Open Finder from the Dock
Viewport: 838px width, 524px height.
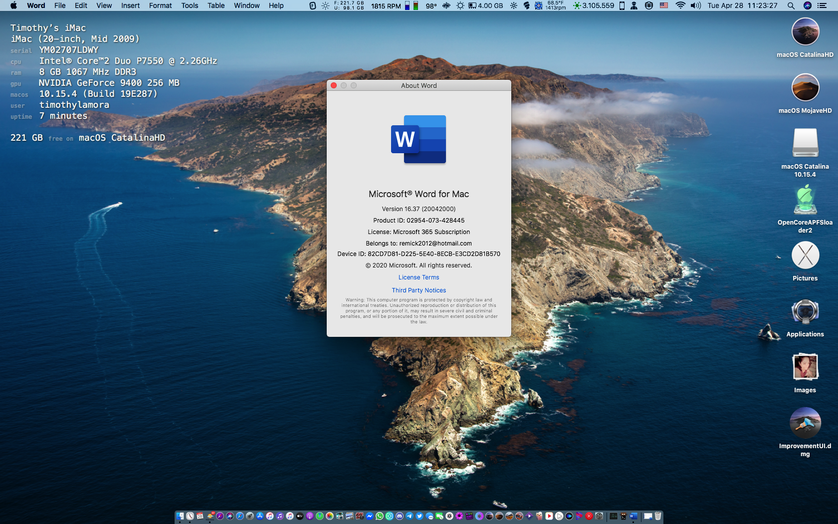[180, 516]
